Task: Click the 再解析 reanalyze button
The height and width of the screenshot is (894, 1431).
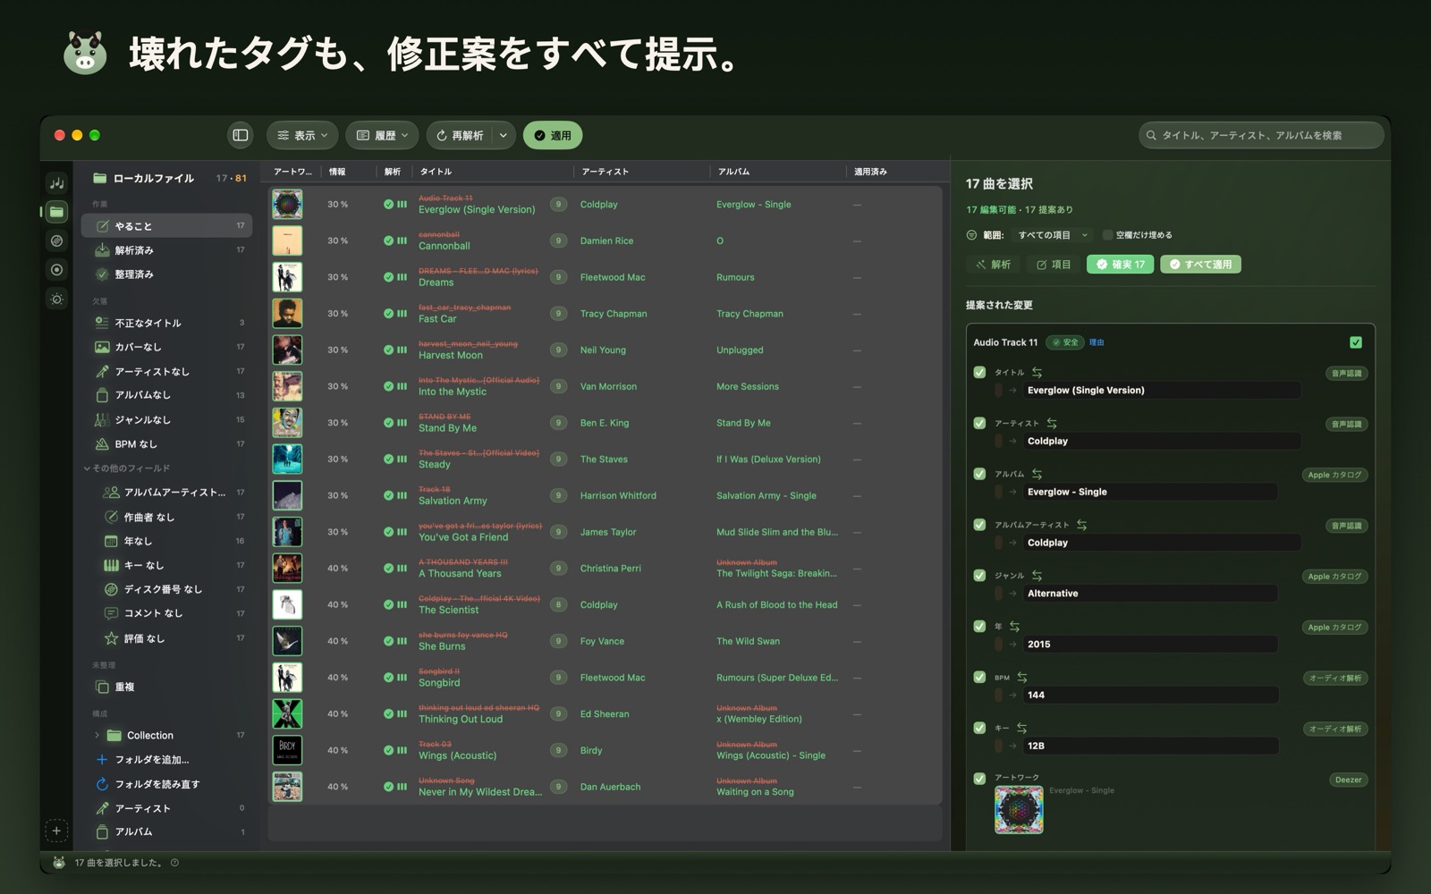Action: tap(460, 135)
